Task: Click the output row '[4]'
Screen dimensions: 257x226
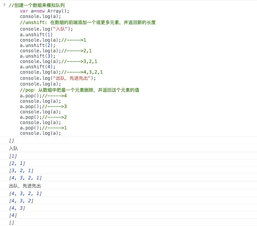Action: point(128,215)
